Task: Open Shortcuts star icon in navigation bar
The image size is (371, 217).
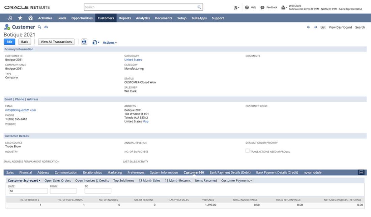Action: point(20,18)
